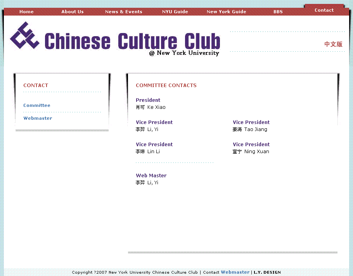Go to About Us page
The width and height of the screenshot is (353, 276).
(x=73, y=12)
